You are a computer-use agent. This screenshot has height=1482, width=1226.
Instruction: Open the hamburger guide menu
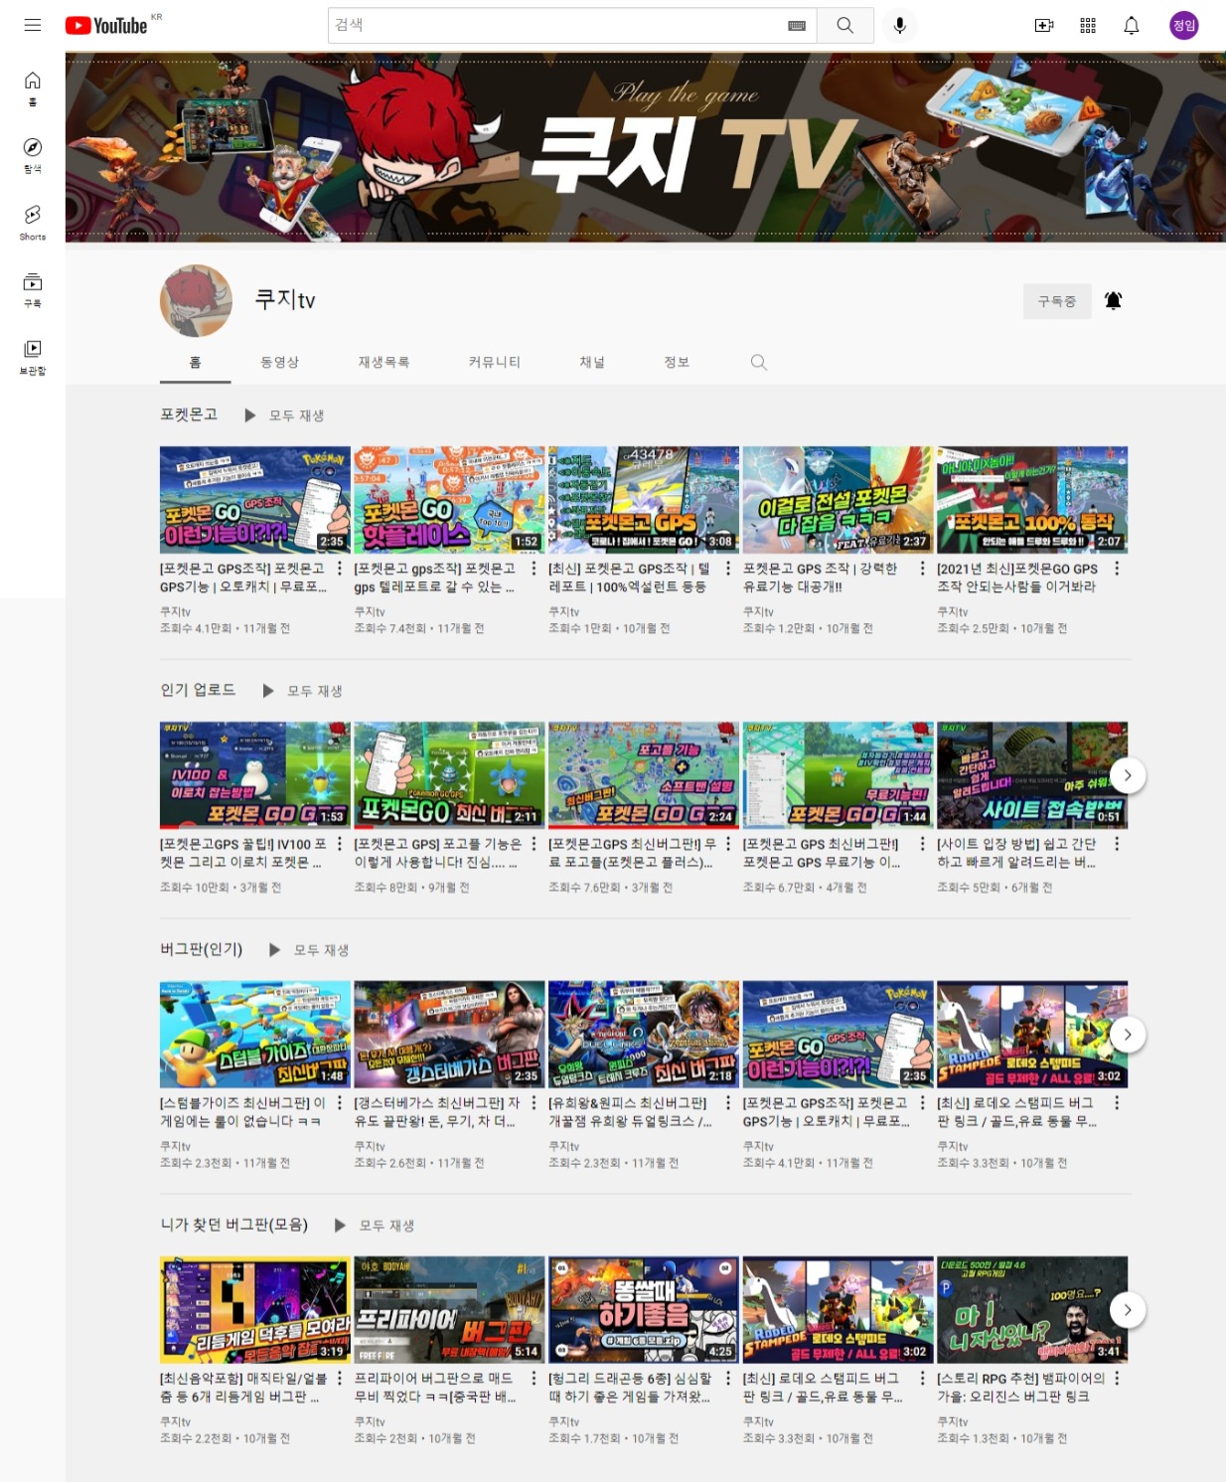[x=33, y=25]
